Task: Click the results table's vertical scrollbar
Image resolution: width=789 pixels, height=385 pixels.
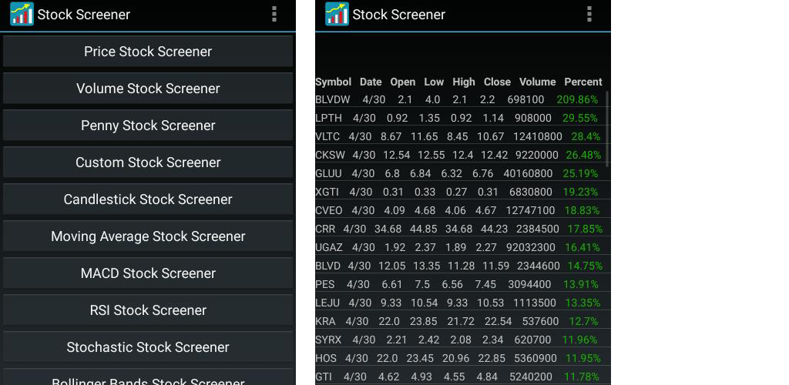Action: 608,127
